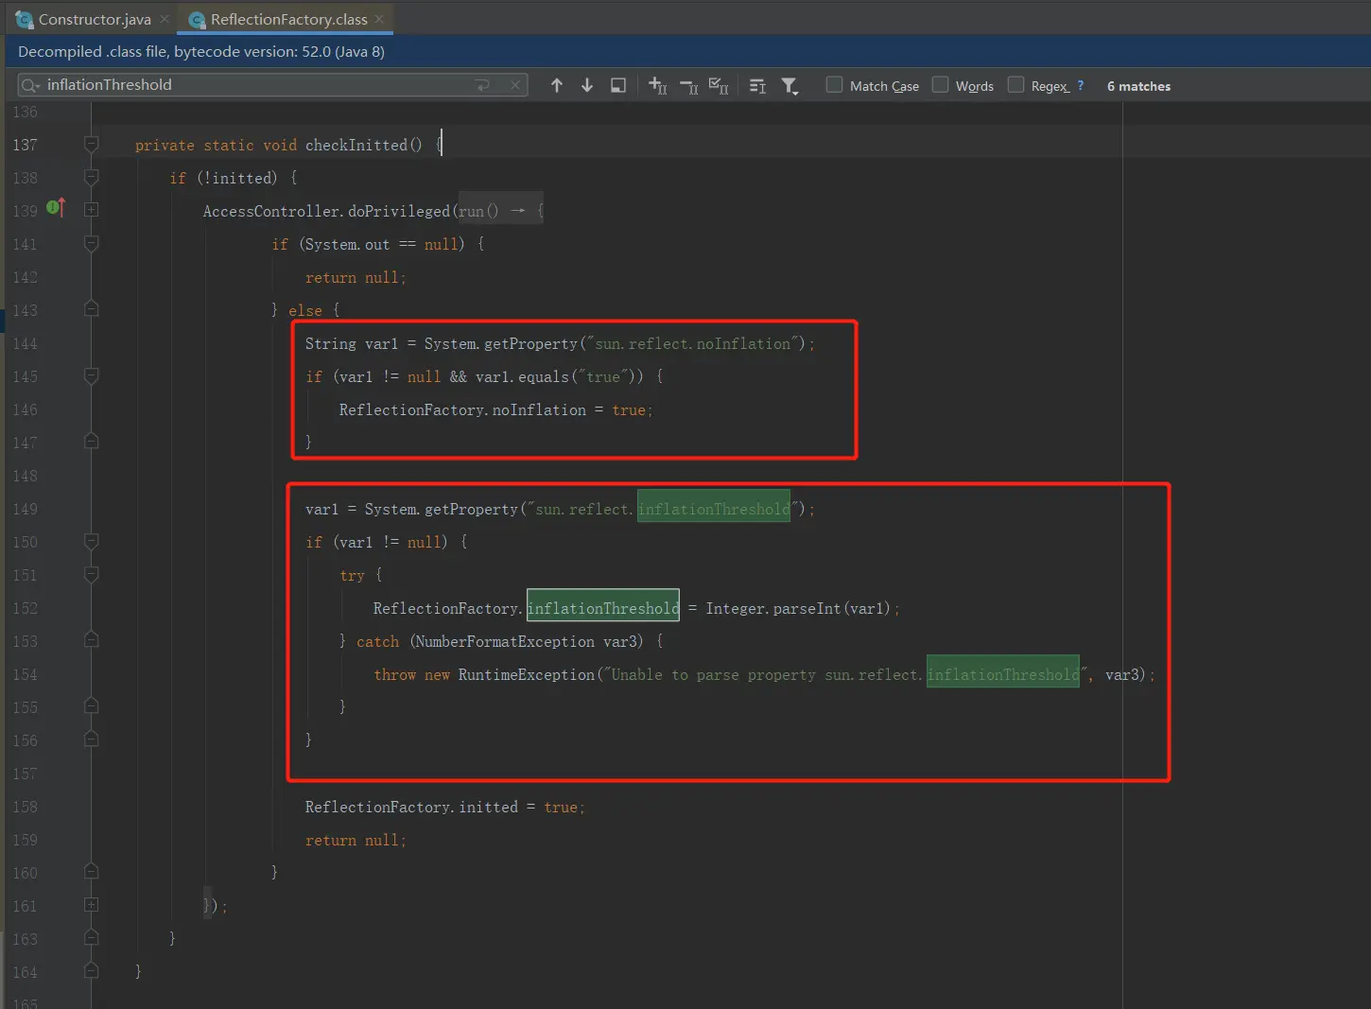Click the find-in-selection square icon

618,86
